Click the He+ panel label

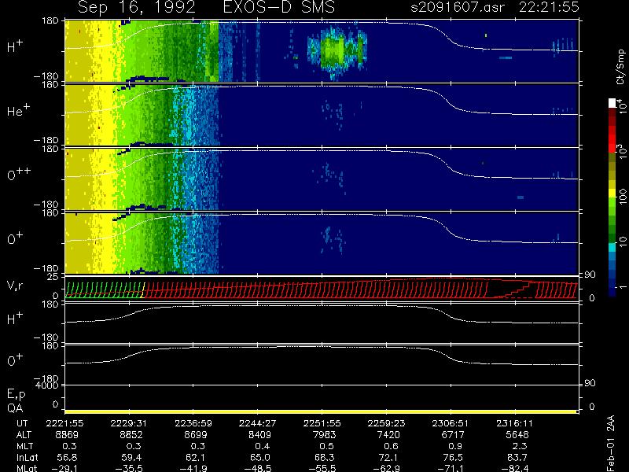[18, 109]
